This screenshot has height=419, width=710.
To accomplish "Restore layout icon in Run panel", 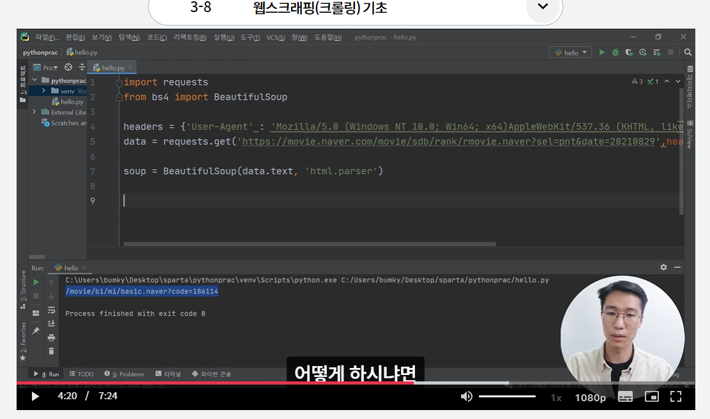I will click(x=36, y=313).
